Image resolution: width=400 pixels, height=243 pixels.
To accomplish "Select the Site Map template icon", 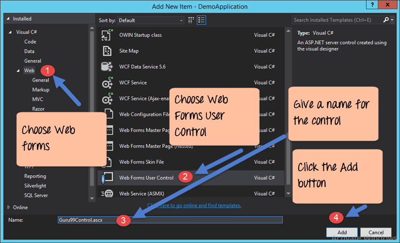I will click(107, 51).
